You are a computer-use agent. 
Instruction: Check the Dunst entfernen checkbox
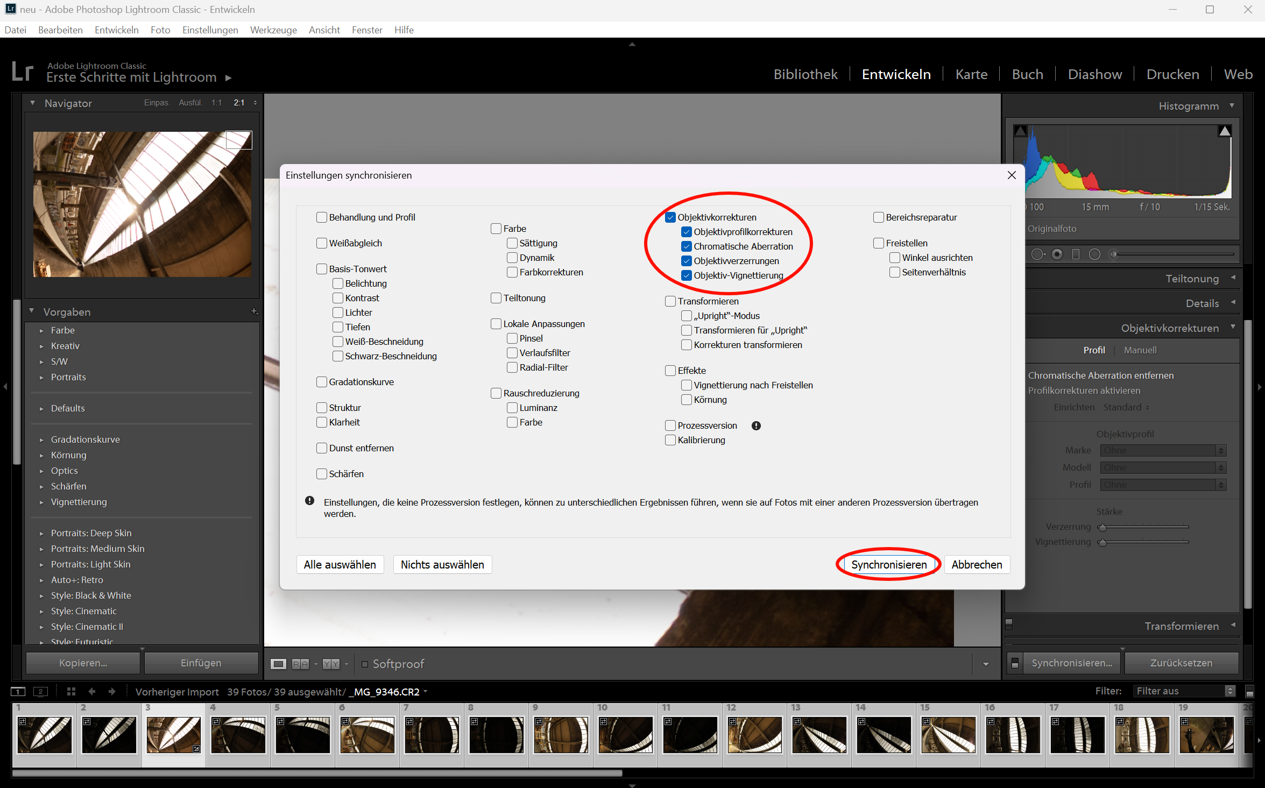(322, 448)
